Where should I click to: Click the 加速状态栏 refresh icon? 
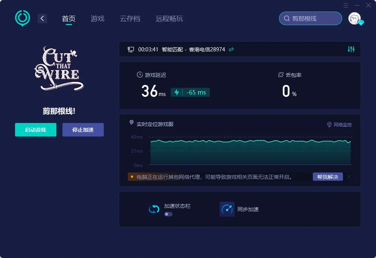[x=154, y=209]
